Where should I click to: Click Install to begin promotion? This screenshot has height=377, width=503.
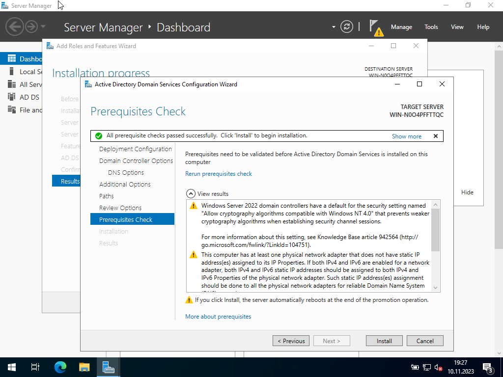(x=384, y=341)
